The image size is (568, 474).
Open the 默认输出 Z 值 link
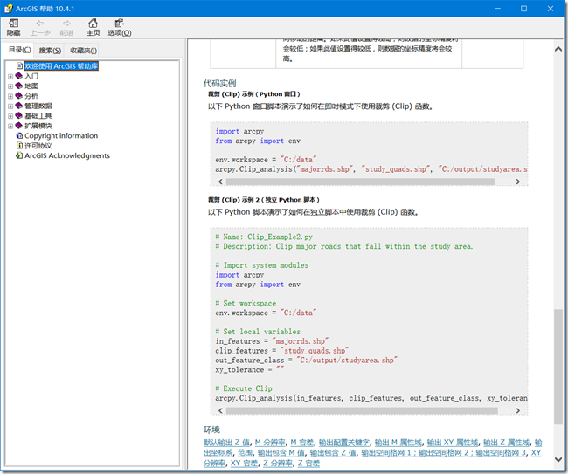click(x=227, y=443)
